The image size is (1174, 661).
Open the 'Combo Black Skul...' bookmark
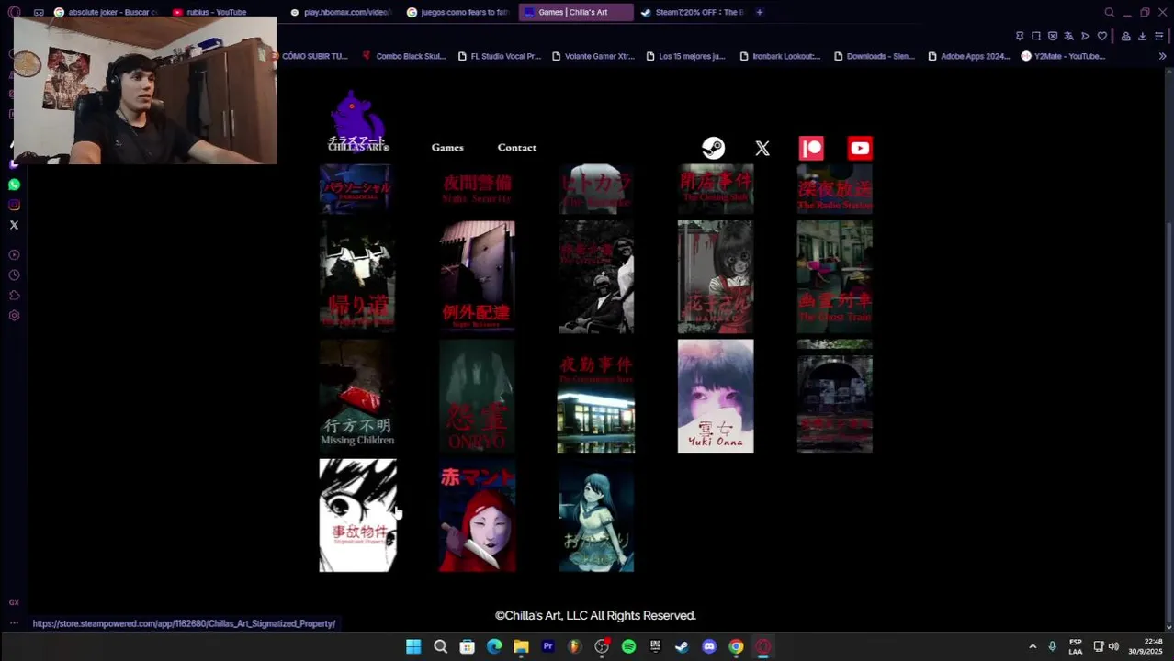(x=403, y=56)
